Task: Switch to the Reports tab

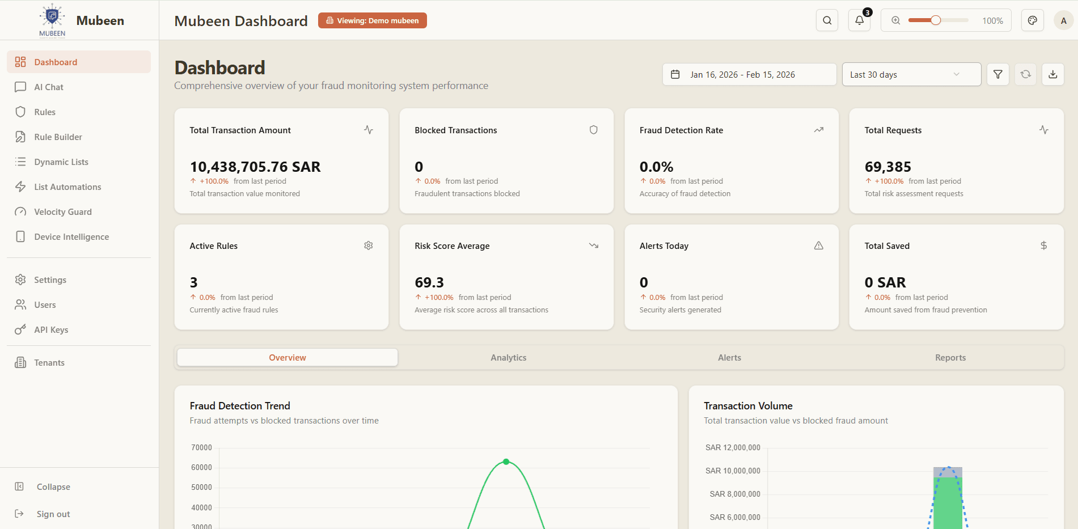Action: coord(950,357)
